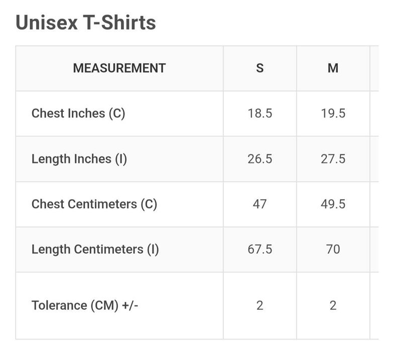
Task: Select the Length Inches (I) row label
Action: coord(79,159)
